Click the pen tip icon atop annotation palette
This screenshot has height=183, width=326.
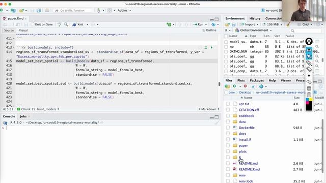(309, 42)
